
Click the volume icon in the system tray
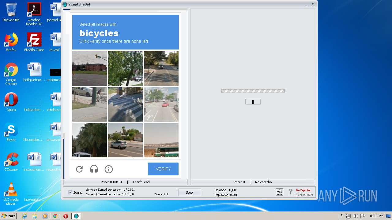pos(355,216)
